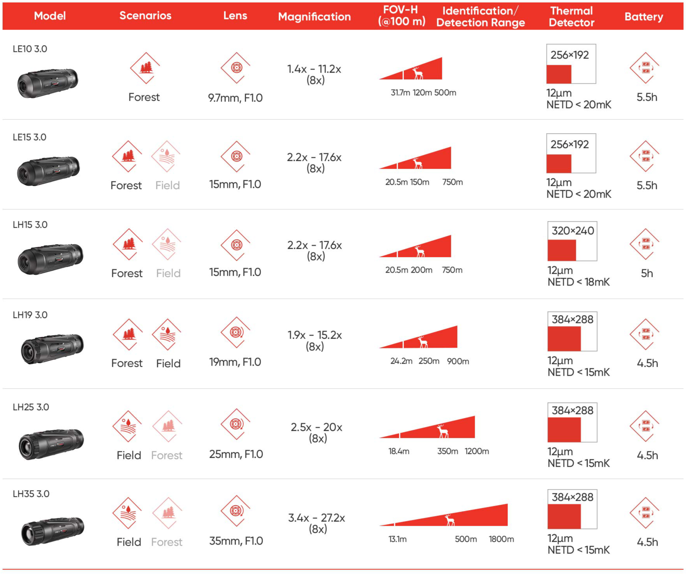Viewport: 686px width, 577px height.
Task: Open the LH35 3.0 product image
Action: click(x=52, y=530)
